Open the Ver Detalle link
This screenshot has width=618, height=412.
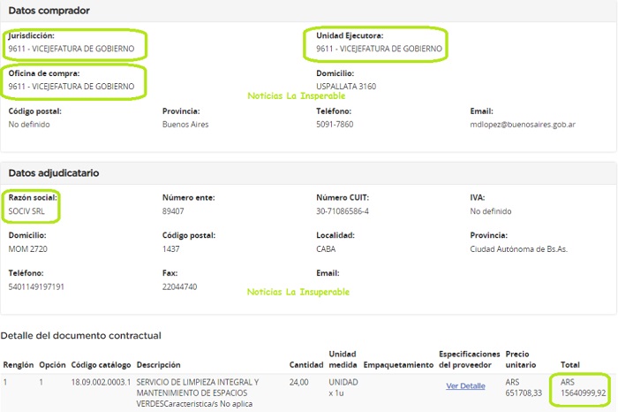[465, 386]
